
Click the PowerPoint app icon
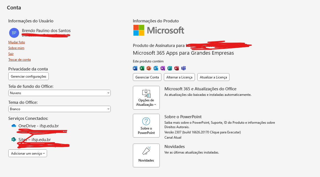(x=149, y=68)
